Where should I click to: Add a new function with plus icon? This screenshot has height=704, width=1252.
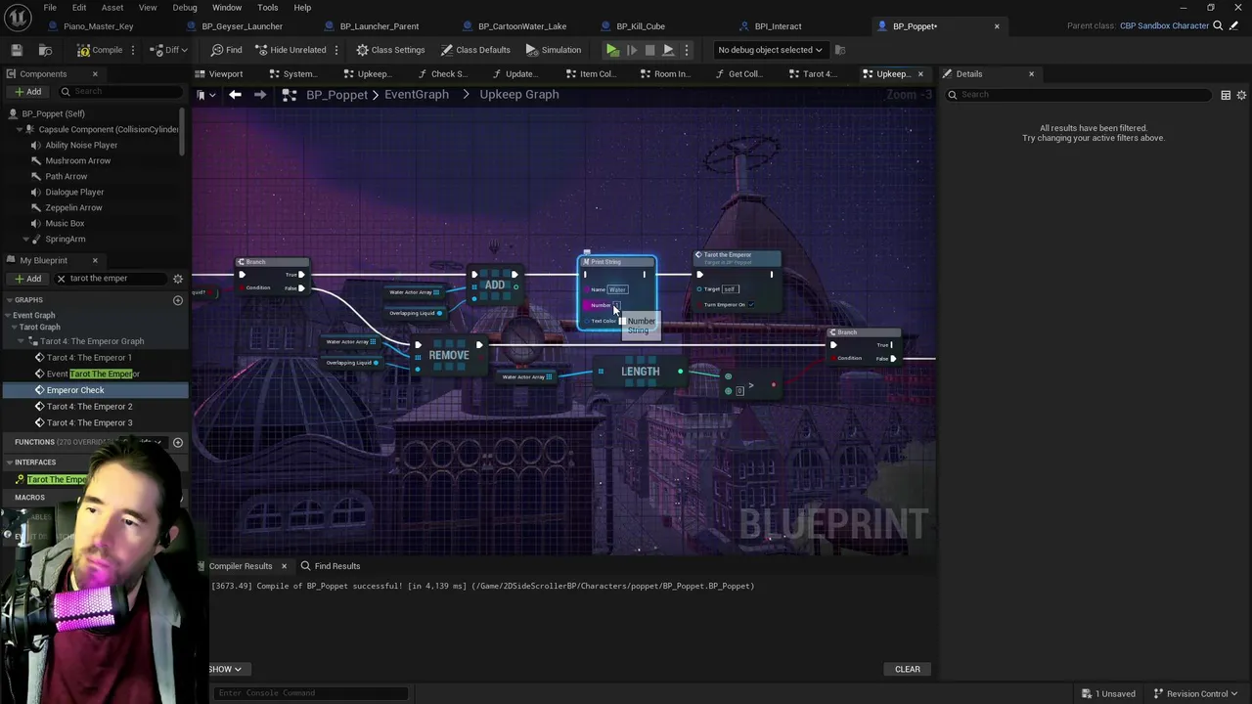coord(178,442)
